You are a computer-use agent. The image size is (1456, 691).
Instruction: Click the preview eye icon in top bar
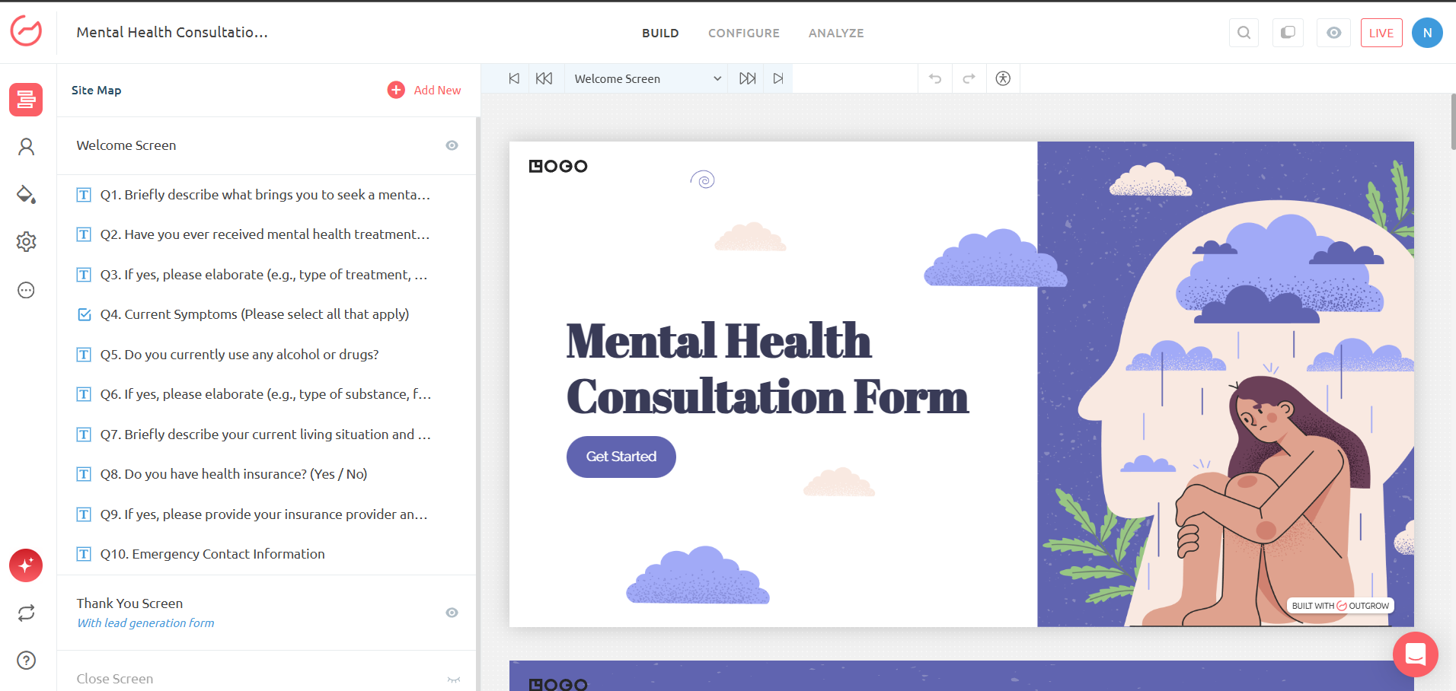coord(1333,33)
